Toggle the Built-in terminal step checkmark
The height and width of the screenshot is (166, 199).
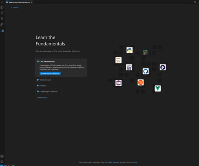38,80
